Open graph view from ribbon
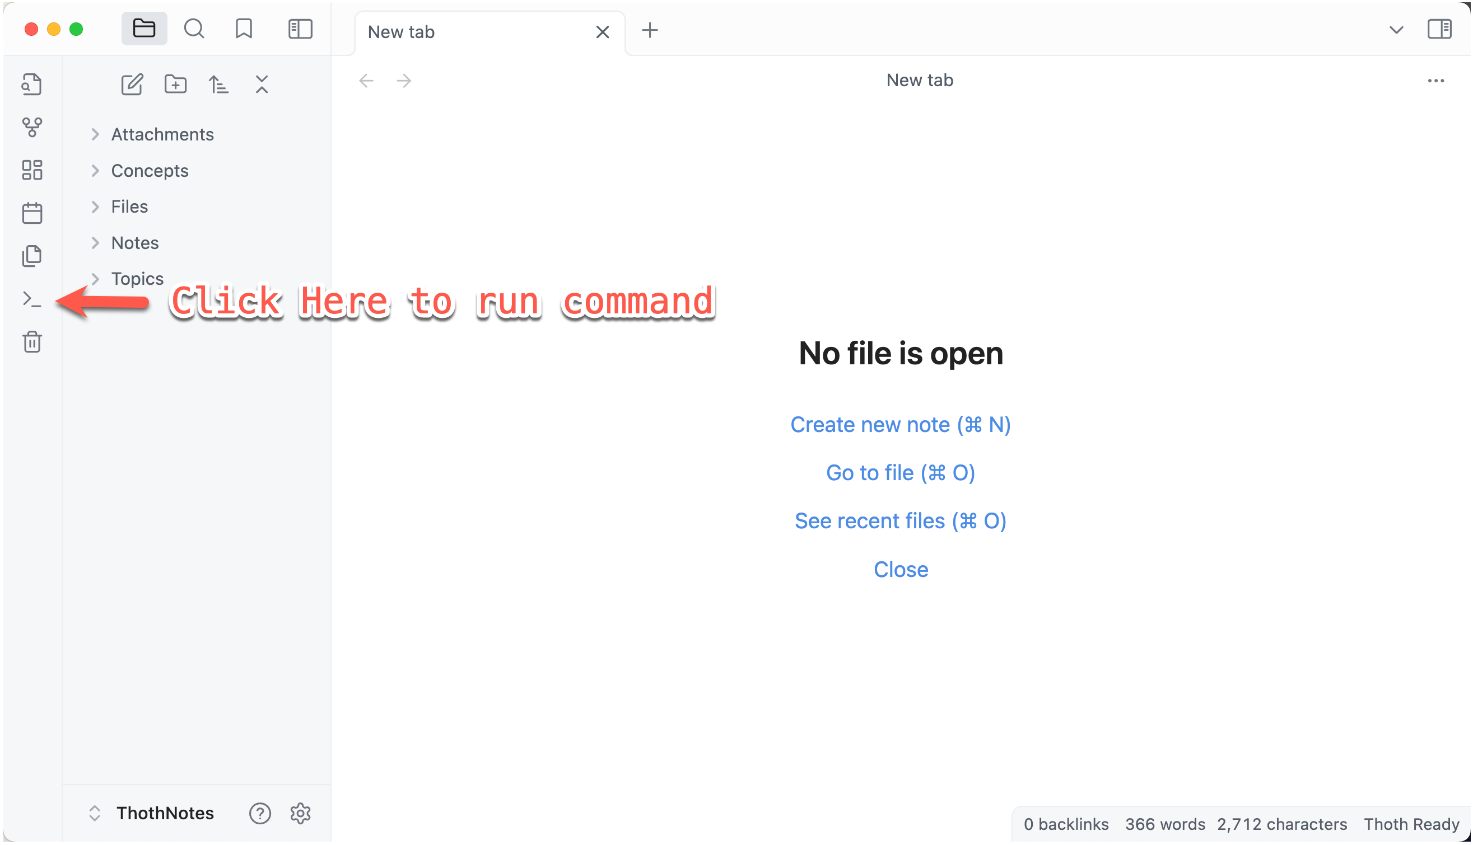The height and width of the screenshot is (845, 1473). pyautogui.click(x=32, y=127)
